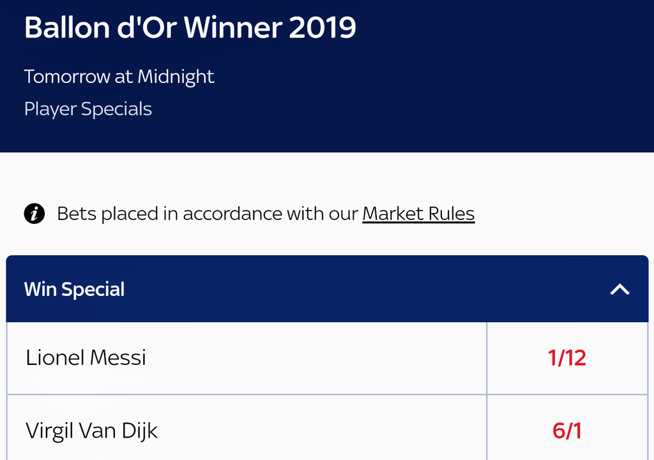654x460 pixels.
Task: Tap the Lionel Messi player name
Action: click(86, 358)
